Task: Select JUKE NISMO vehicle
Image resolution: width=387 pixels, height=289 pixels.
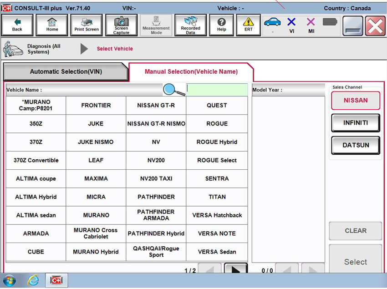Action: point(96,142)
